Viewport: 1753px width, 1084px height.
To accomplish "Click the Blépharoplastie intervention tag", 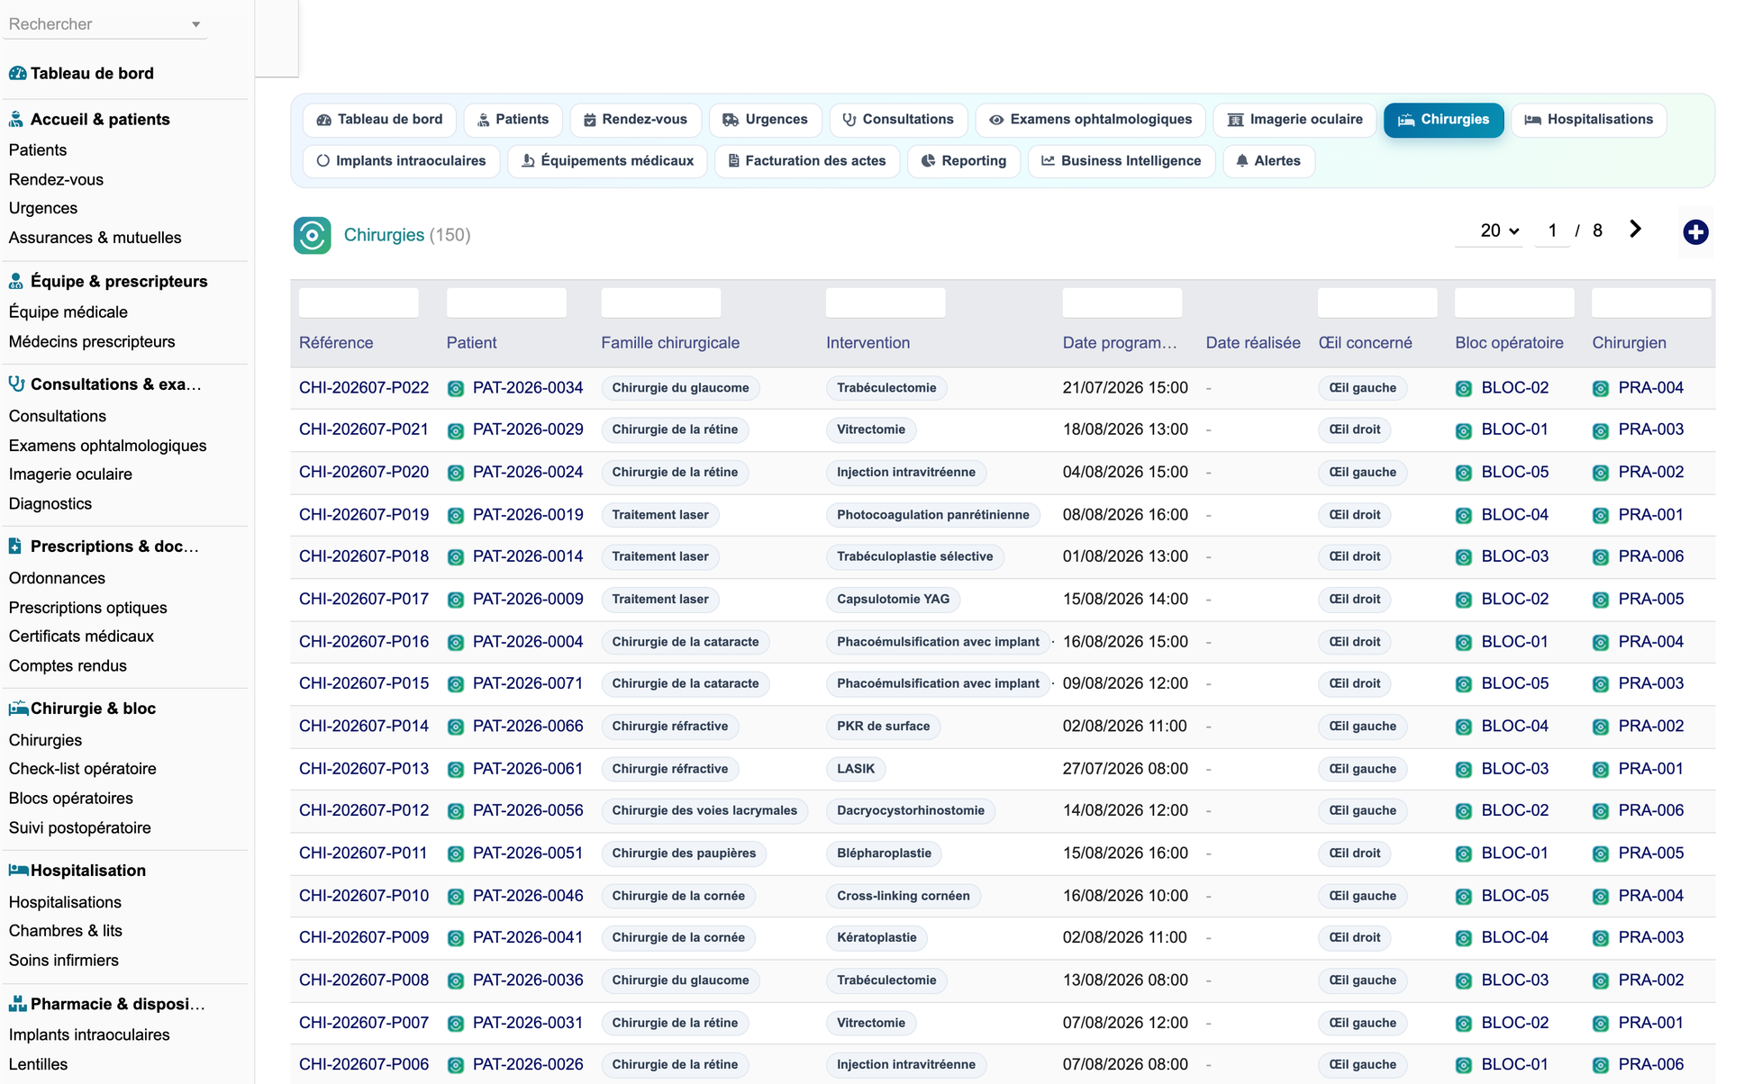I will pyautogui.click(x=884, y=854).
